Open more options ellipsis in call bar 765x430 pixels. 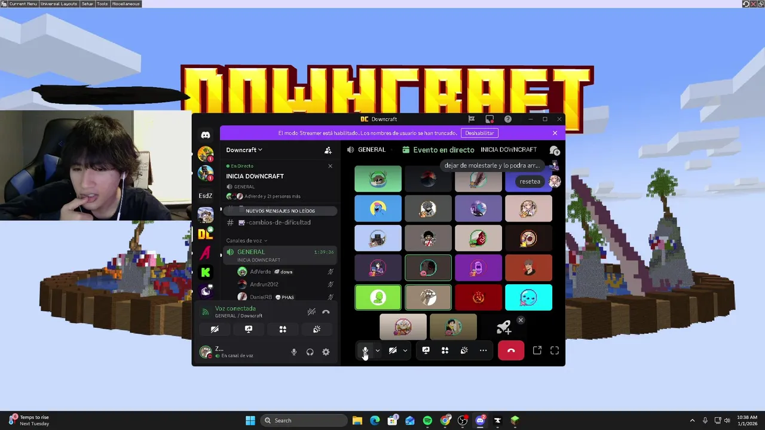483,351
